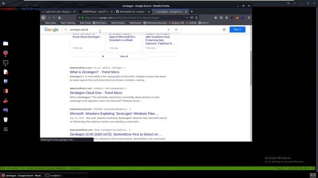Image resolution: width=318 pixels, height=178 pixels.
Task: Open Know About Zerologon news card
Action: (87, 43)
